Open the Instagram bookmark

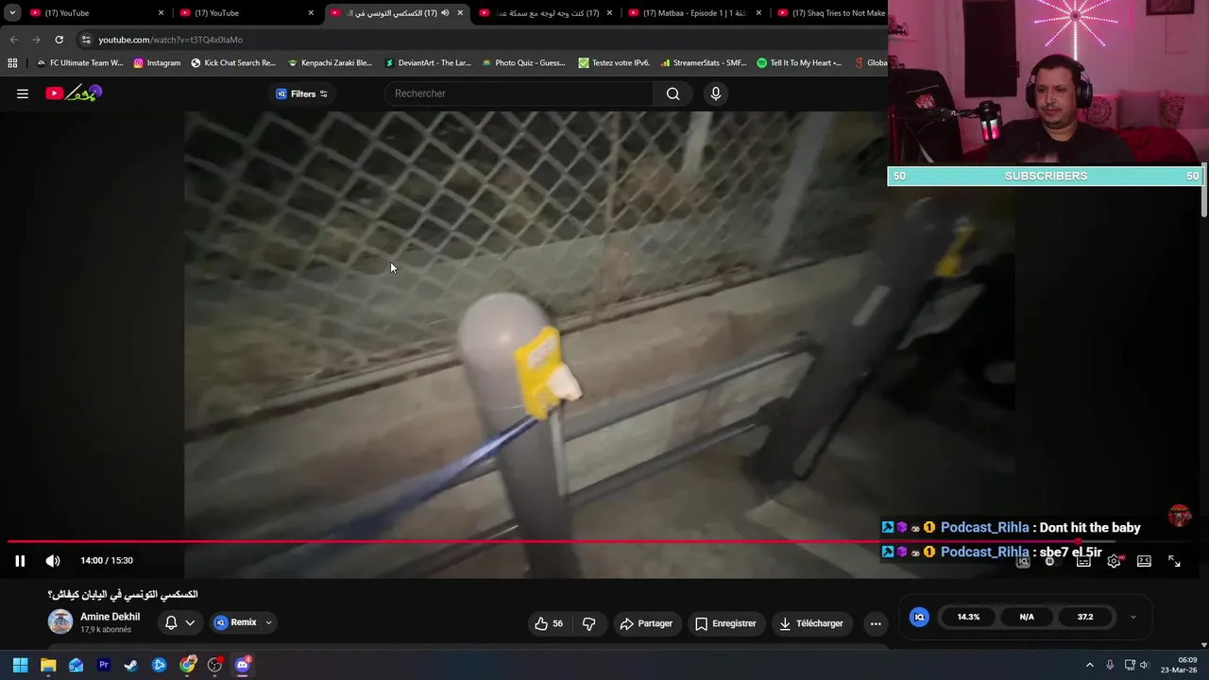tap(157, 63)
